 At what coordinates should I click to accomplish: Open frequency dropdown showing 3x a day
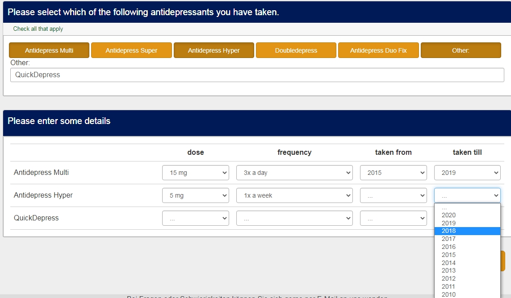[294, 173]
